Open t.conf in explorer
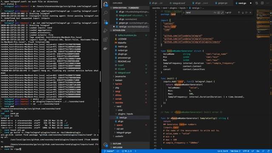The image size is (272, 153). click(121, 65)
